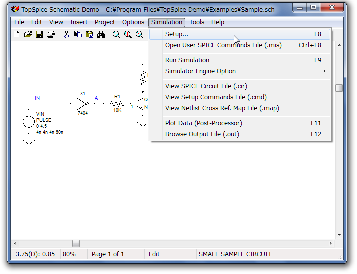Click the IN net label
The height and width of the screenshot is (274, 357).
click(x=37, y=98)
